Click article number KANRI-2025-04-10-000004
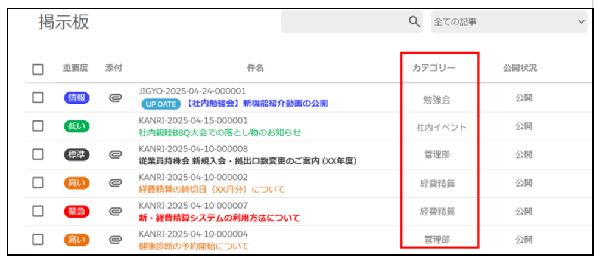 [x=193, y=234]
